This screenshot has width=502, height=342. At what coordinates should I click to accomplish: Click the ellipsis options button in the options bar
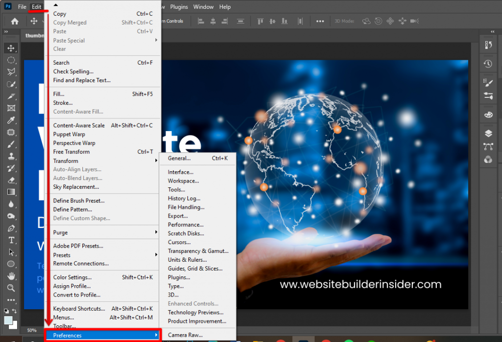321,21
